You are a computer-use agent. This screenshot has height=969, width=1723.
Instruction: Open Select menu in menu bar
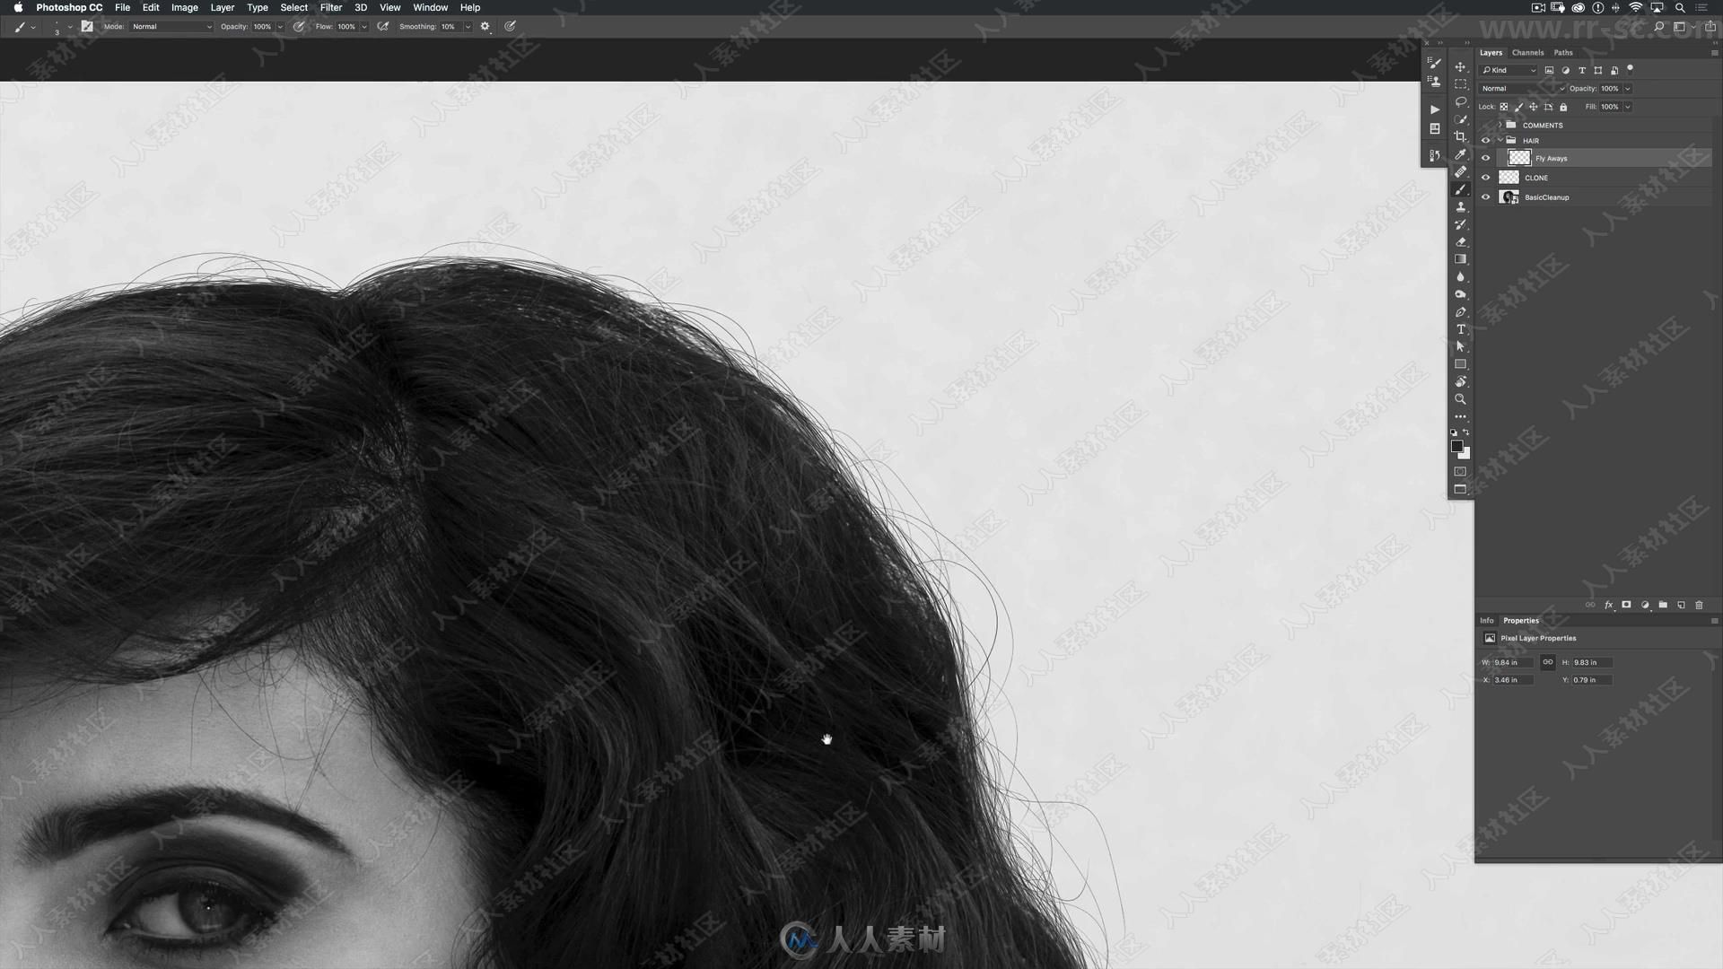tap(293, 7)
